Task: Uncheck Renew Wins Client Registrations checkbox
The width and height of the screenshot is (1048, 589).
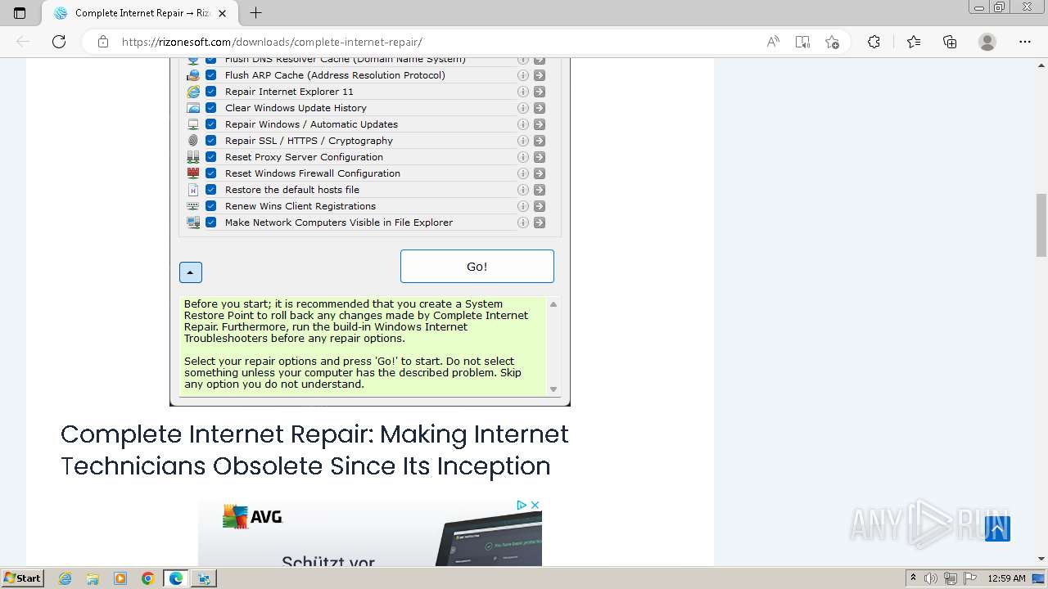Action: tap(210, 206)
